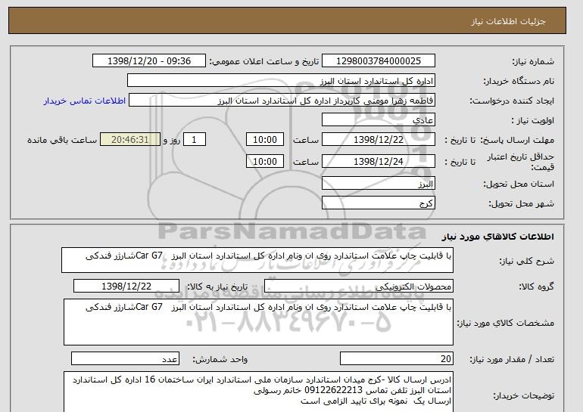Image resolution: width=583 pixels, height=412 pixels.
Task: Click the goods specification مشخصات کالای مورد نیاز text area
Action: pos(258,322)
